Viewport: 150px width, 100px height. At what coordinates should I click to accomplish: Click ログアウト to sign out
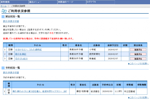(x=91, y=2)
